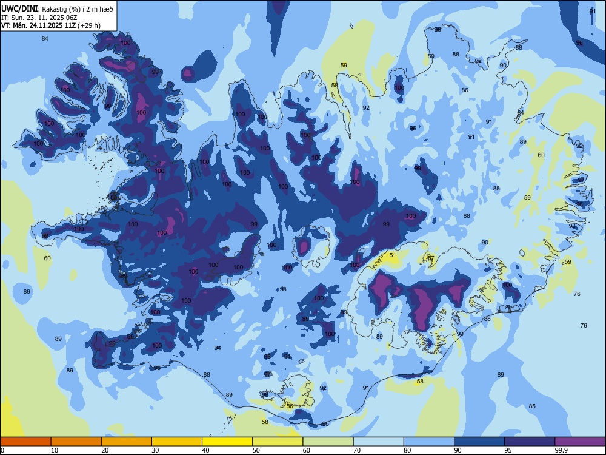Select the map value '56' on the south coast
Viewport: 606px width, 455px height.
290,406
